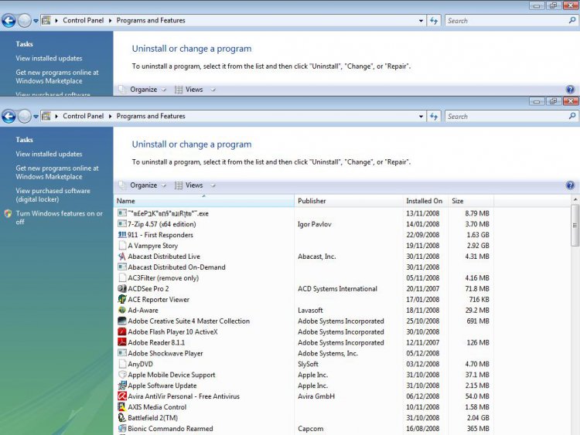This screenshot has width=580, height=435.
Task: Click the back window's Help icon
Action: [570, 90]
